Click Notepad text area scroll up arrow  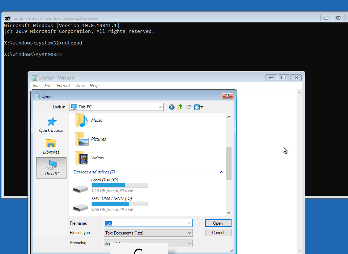300,92
